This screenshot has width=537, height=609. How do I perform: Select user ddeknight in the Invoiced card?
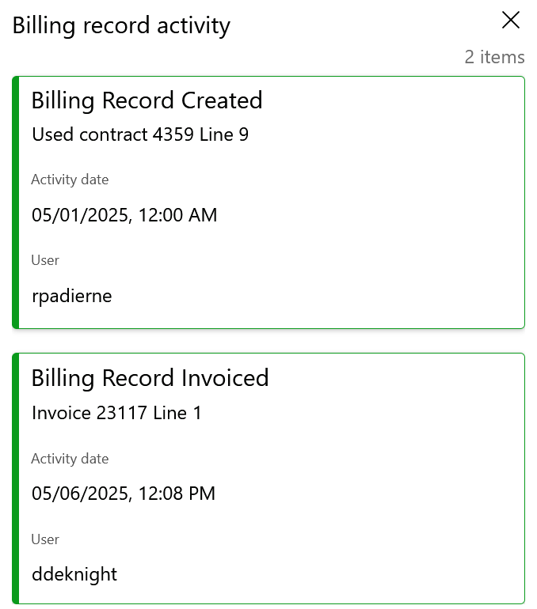(74, 574)
